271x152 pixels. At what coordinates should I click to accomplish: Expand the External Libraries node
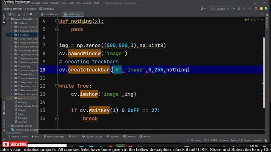point(8,126)
